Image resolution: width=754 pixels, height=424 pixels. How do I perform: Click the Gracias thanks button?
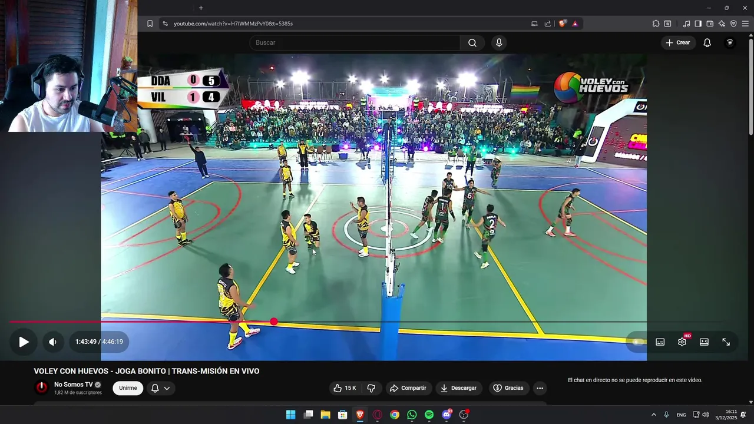tap(508, 388)
